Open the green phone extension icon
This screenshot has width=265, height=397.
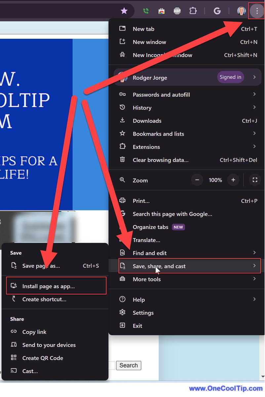point(146,11)
